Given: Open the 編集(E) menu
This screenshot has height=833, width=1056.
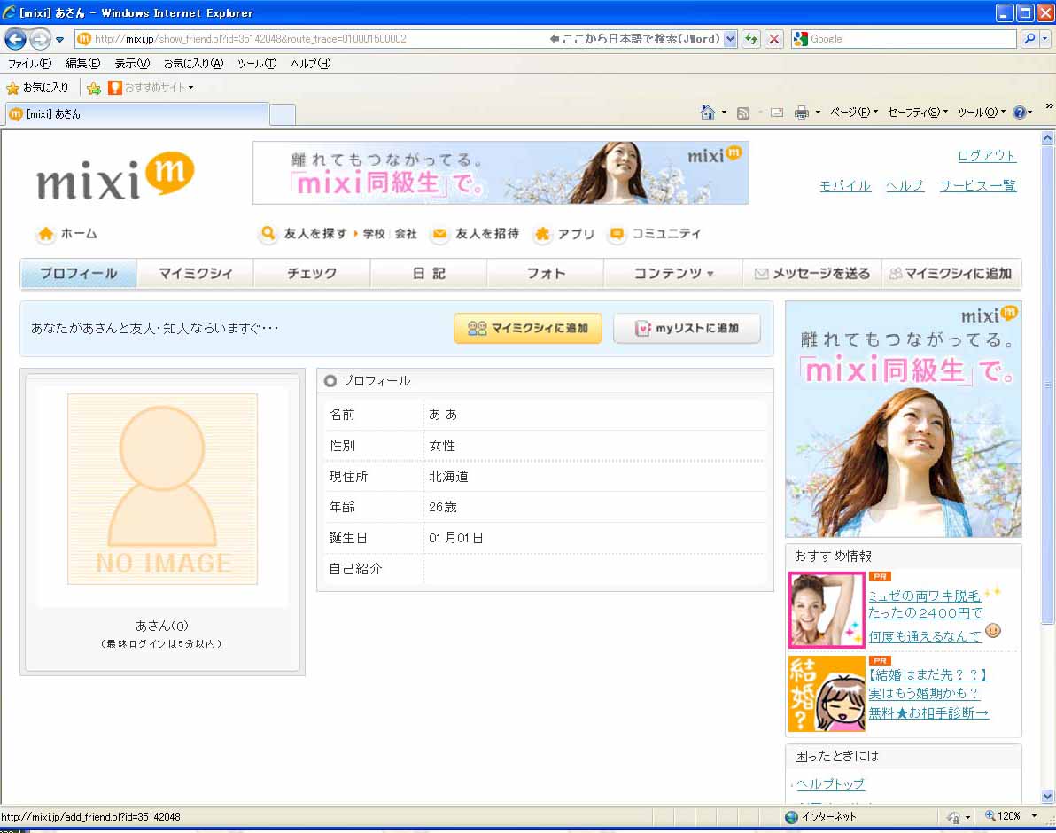Looking at the screenshot, I should pyautogui.click(x=83, y=63).
